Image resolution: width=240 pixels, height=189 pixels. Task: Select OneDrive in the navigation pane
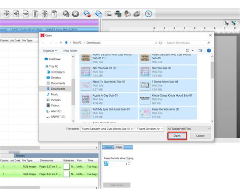(x=53, y=59)
